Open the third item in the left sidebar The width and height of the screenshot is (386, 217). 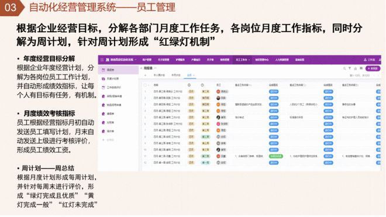118,87
